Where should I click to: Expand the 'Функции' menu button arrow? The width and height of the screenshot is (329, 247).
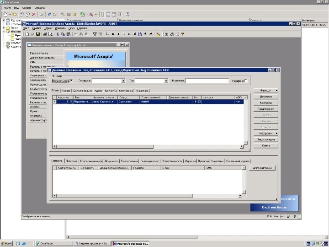[x=276, y=91]
